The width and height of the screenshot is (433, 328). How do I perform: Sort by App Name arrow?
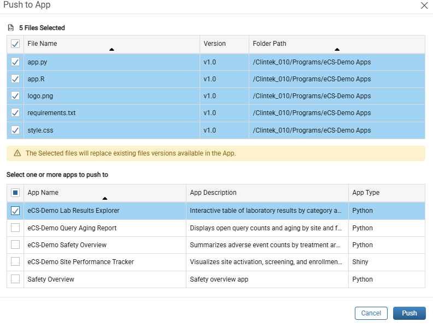(x=104, y=199)
